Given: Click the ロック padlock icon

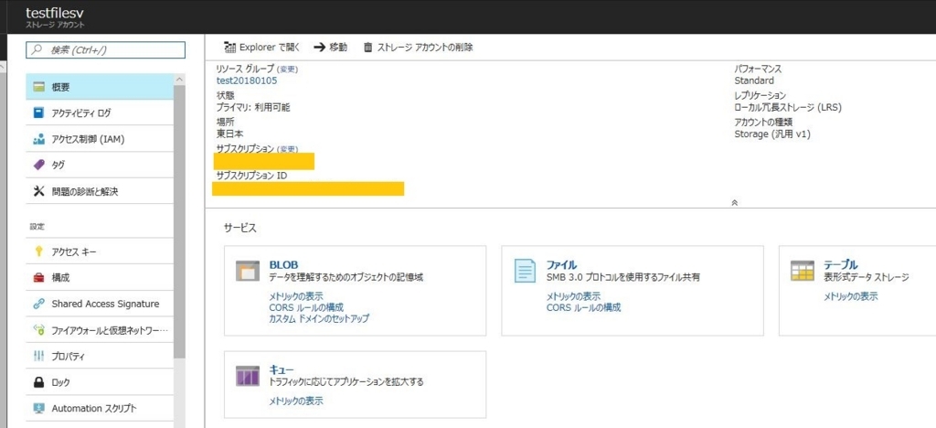Looking at the screenshot, I should click(x=39, y=382).
